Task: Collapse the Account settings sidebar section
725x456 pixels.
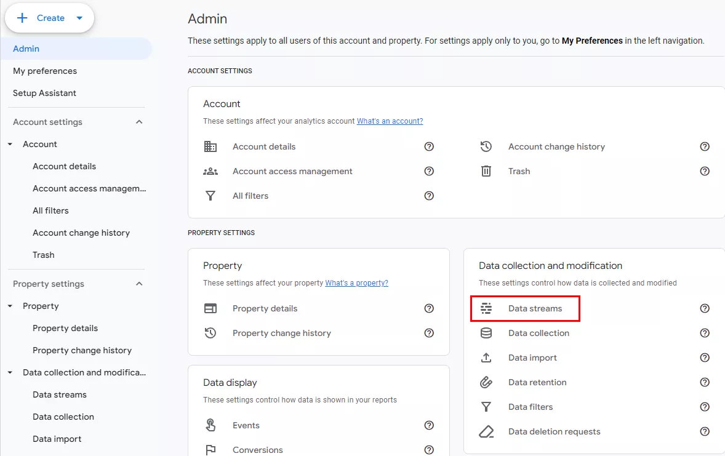Action: (139, 122)
